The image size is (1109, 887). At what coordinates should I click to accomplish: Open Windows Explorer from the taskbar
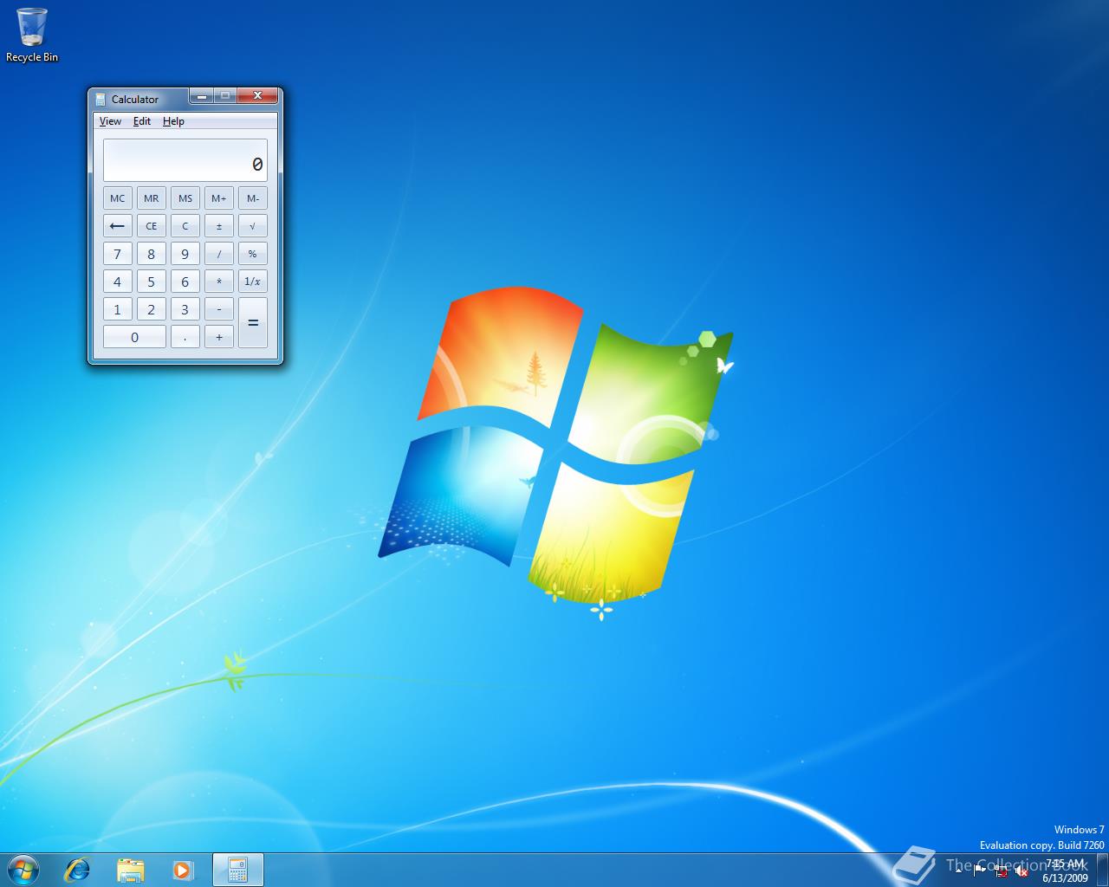click(x=131, y=870)
